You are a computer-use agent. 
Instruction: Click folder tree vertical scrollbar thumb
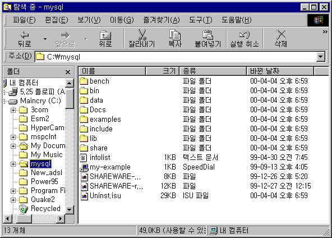click(x=70, y=98)
